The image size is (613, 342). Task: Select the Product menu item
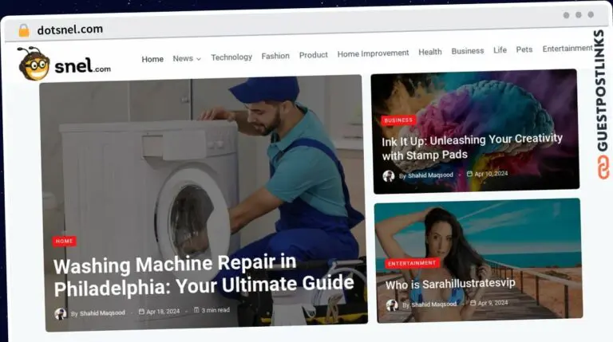click(314, 55)
